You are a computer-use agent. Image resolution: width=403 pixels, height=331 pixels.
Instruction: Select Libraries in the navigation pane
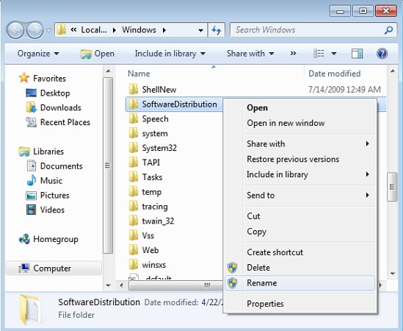(x=41, y=152)
